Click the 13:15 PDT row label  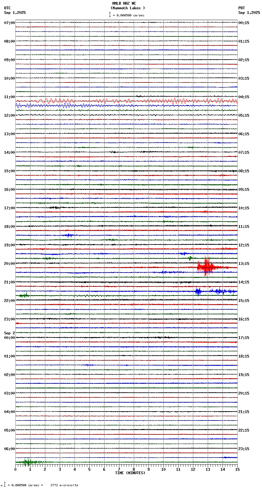tap(244, 264)
